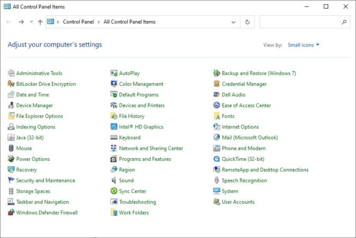Viewport: 356px width, 238px height.
Task: Open the Programs and Features link
Action: tap(145, 159)
